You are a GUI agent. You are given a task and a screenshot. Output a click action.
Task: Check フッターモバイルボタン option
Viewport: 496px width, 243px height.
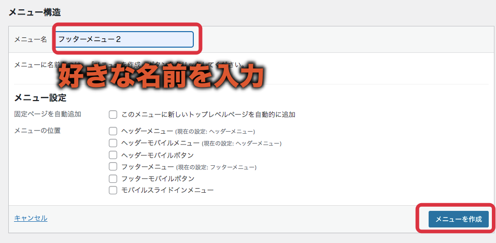coord(113,178)
